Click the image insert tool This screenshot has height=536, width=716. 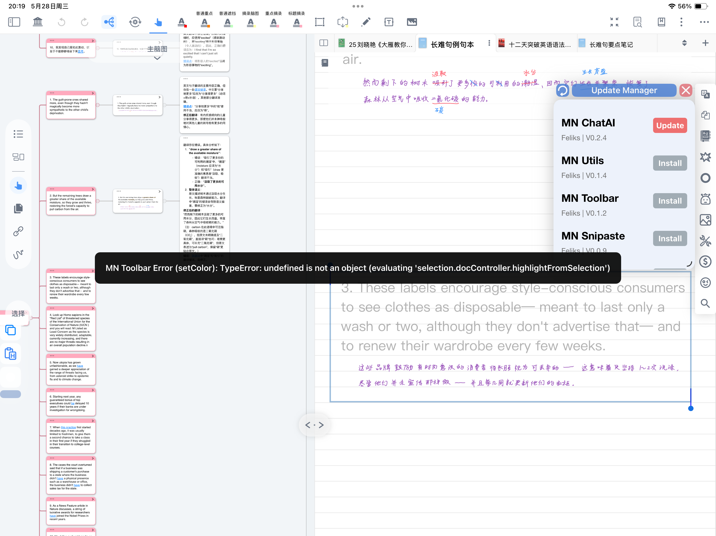pos(412,22)
